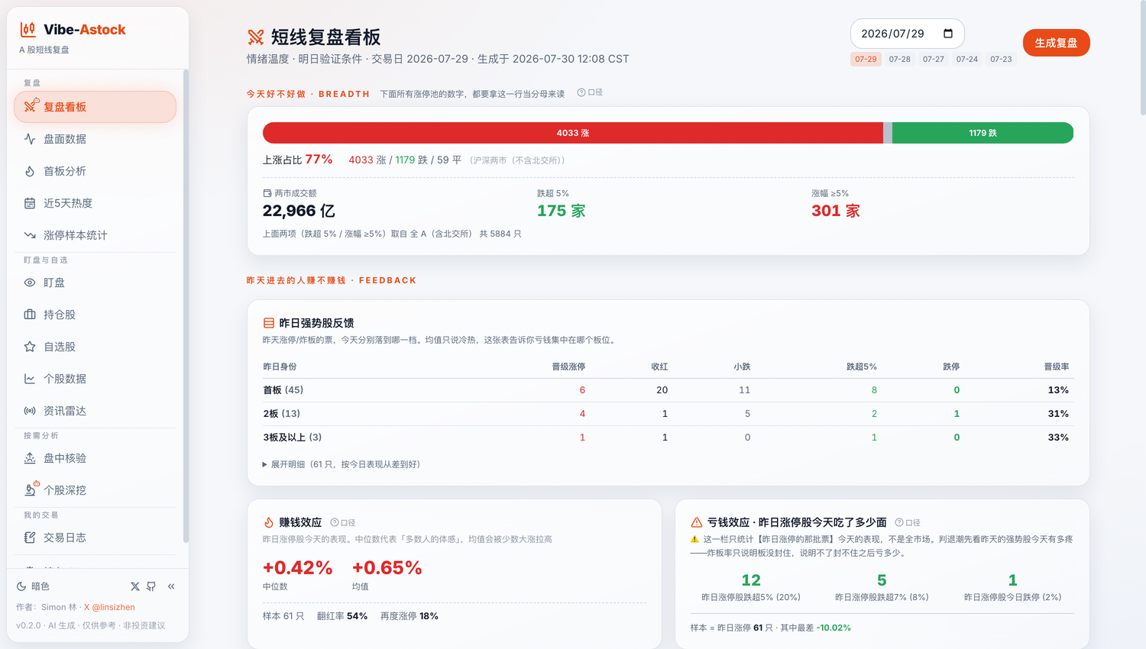Click the 生成复盘 button
This screenshot has height=649, width=1146.
pos(1056,43)
